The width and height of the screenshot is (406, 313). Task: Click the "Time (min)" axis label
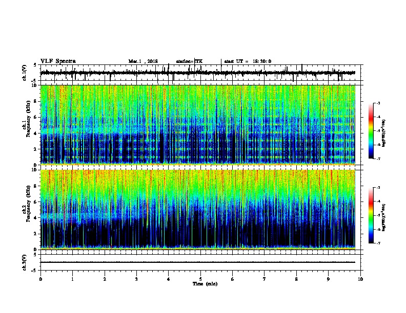(x=205, y=284)
